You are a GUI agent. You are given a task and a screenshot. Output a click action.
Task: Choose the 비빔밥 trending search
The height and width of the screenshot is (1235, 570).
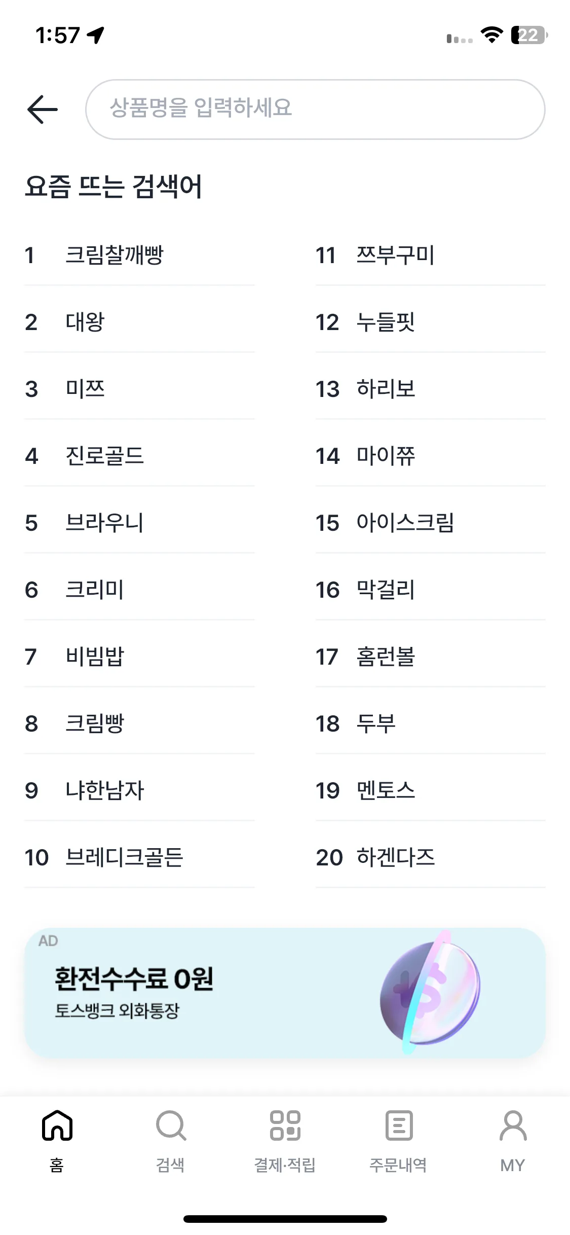point(95,657)
